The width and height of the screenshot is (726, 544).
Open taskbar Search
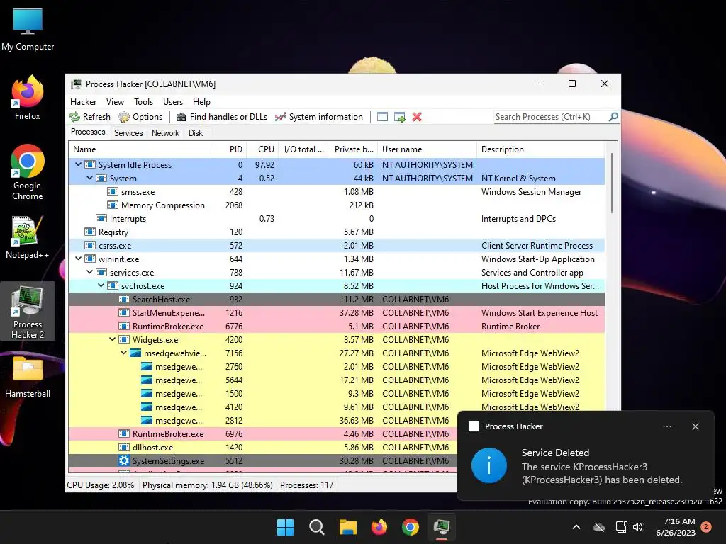[317, 527]
